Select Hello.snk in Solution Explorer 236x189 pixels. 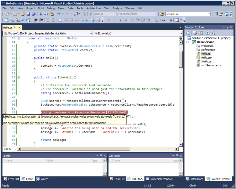206,58
